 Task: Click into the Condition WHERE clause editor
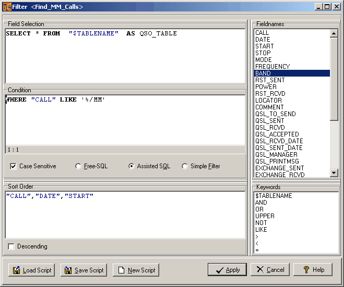tap(125, 120)
